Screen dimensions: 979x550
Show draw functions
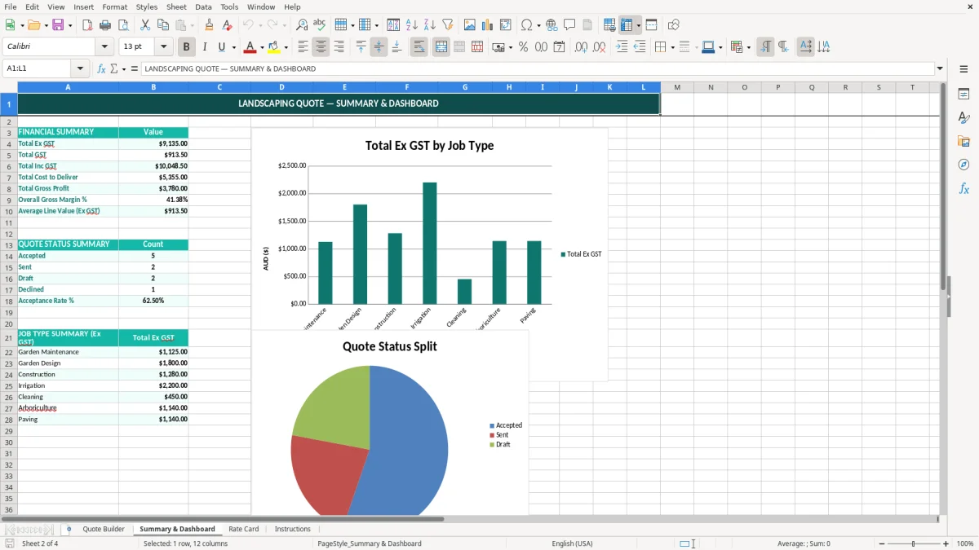674,25
